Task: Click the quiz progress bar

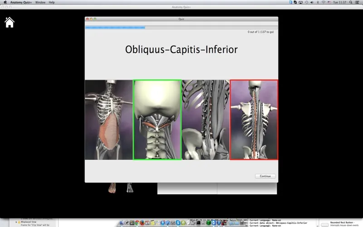Action: click(x=181, y=27)
